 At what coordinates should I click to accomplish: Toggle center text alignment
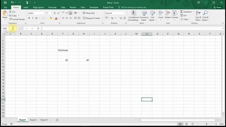(67, 18)
